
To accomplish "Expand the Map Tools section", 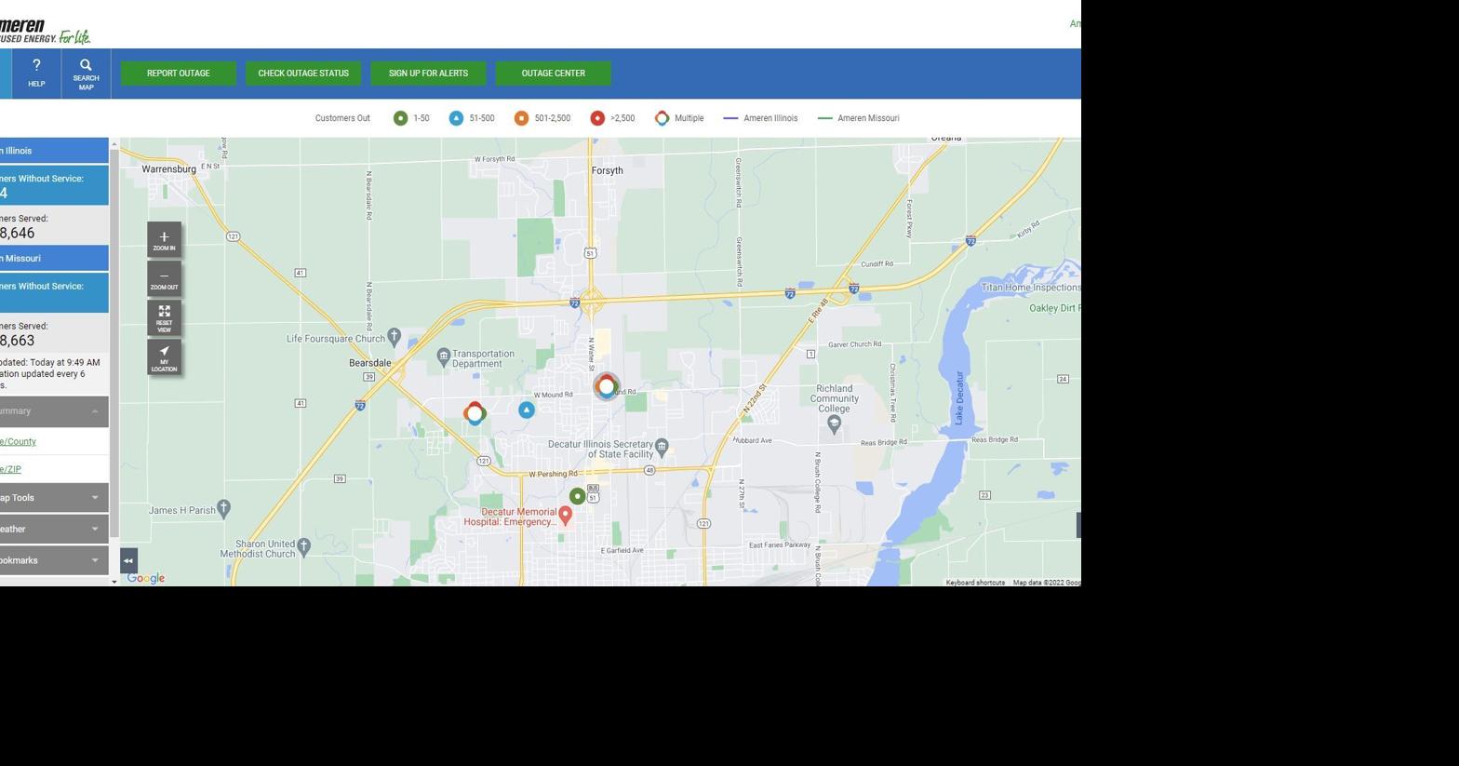I will [x=54, y=498].
